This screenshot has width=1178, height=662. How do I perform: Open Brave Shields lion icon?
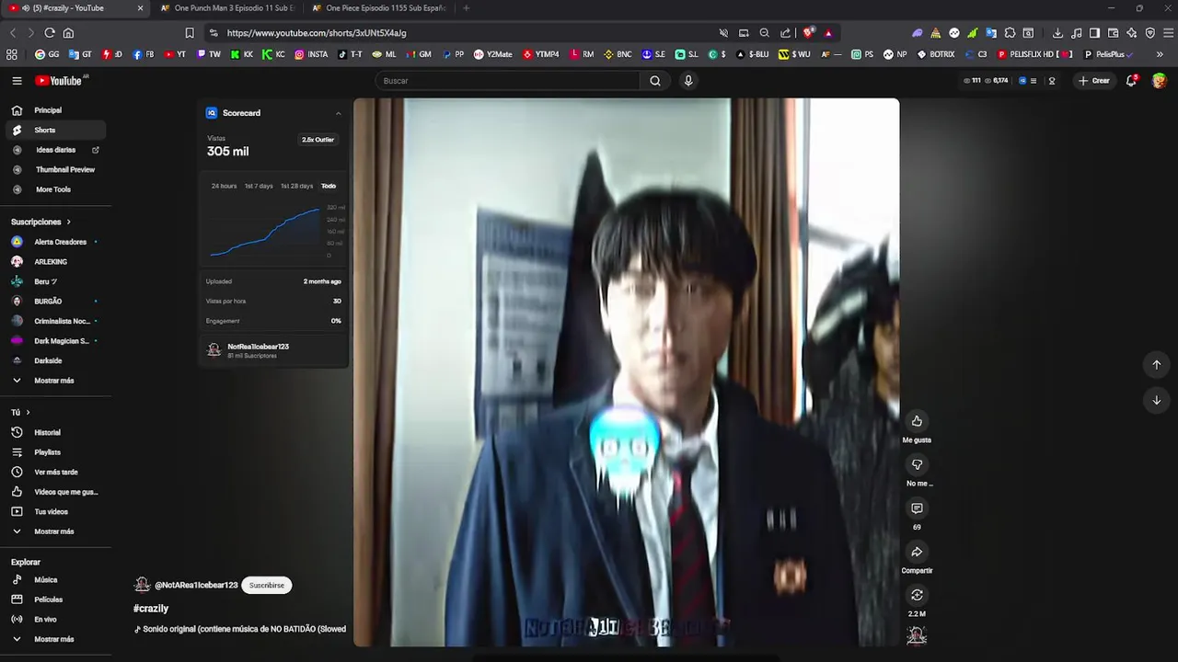(x=808, y=33)
